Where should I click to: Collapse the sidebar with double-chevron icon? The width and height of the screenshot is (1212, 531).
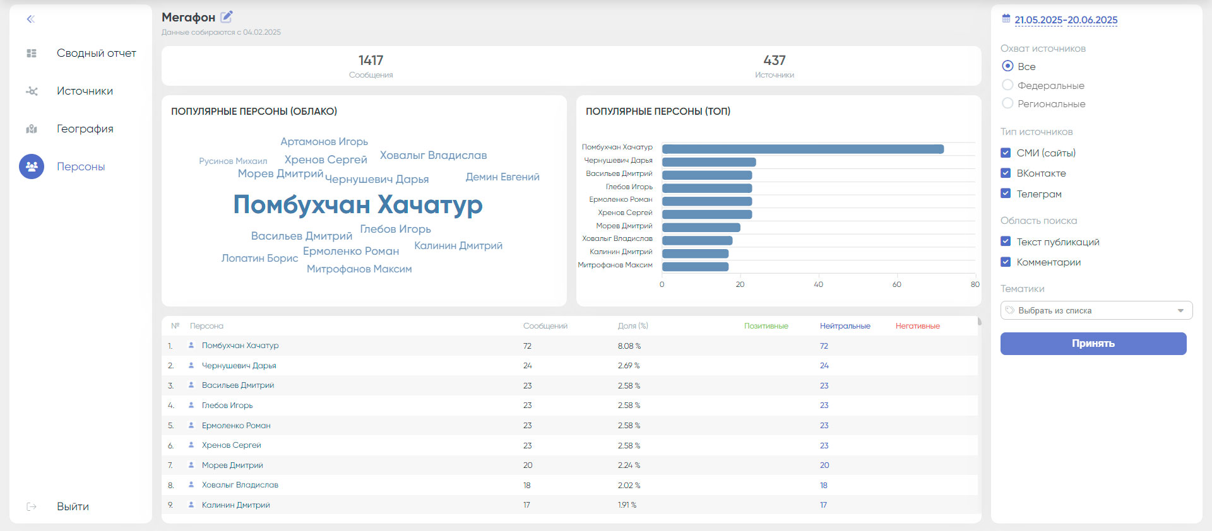(30, 19)
